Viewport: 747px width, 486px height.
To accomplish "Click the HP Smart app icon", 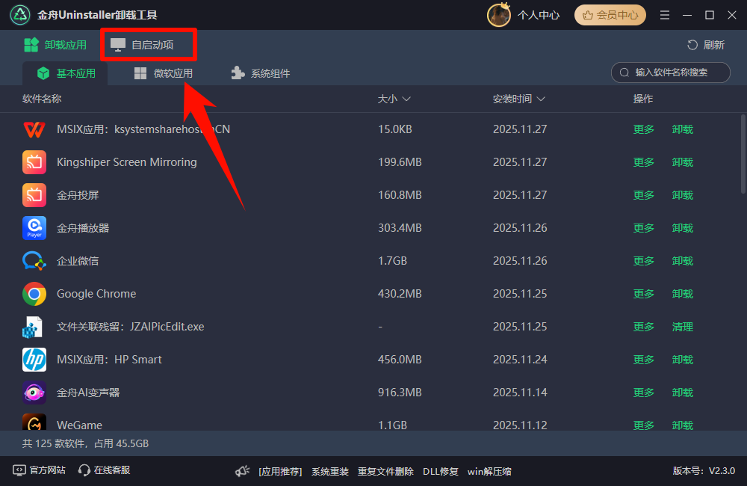I will [34, 360].
